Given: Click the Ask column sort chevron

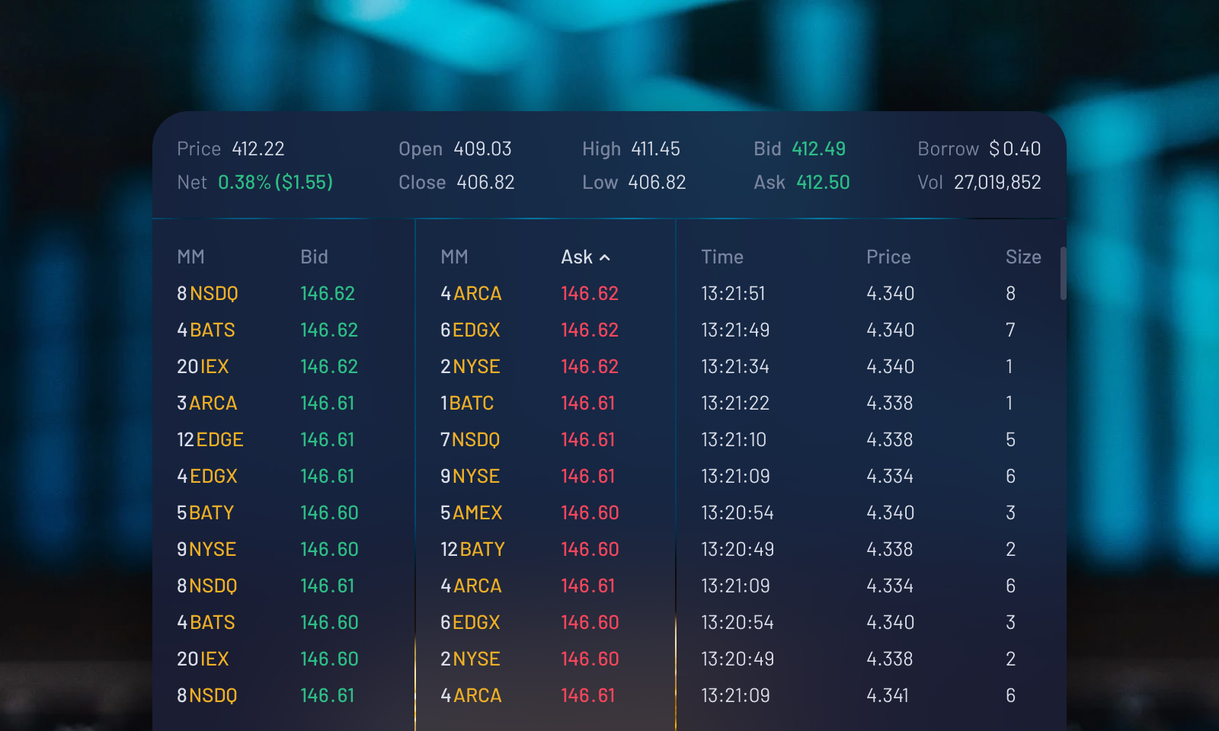Looking at the screenshot, I should pos(605,258).
